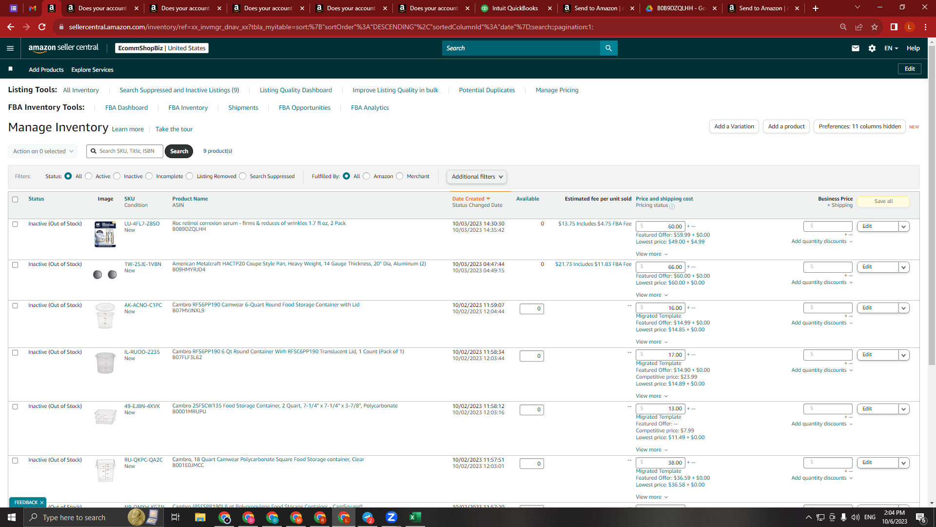Image resolution: width=936 pixels, height=527 pixels.
Task: Open the Shipments tool tab
Action: (243, 108)
